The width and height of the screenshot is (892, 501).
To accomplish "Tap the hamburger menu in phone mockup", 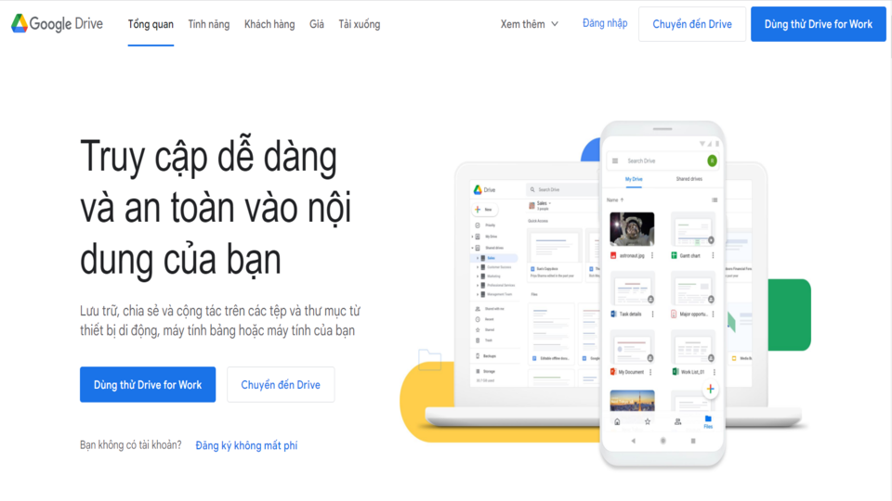I will (615, 161).
